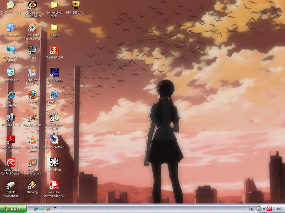This screenshot has width=285, height=213.
Task: Select the Adobe Reader 8 shortcut
Action: point(11,144)
